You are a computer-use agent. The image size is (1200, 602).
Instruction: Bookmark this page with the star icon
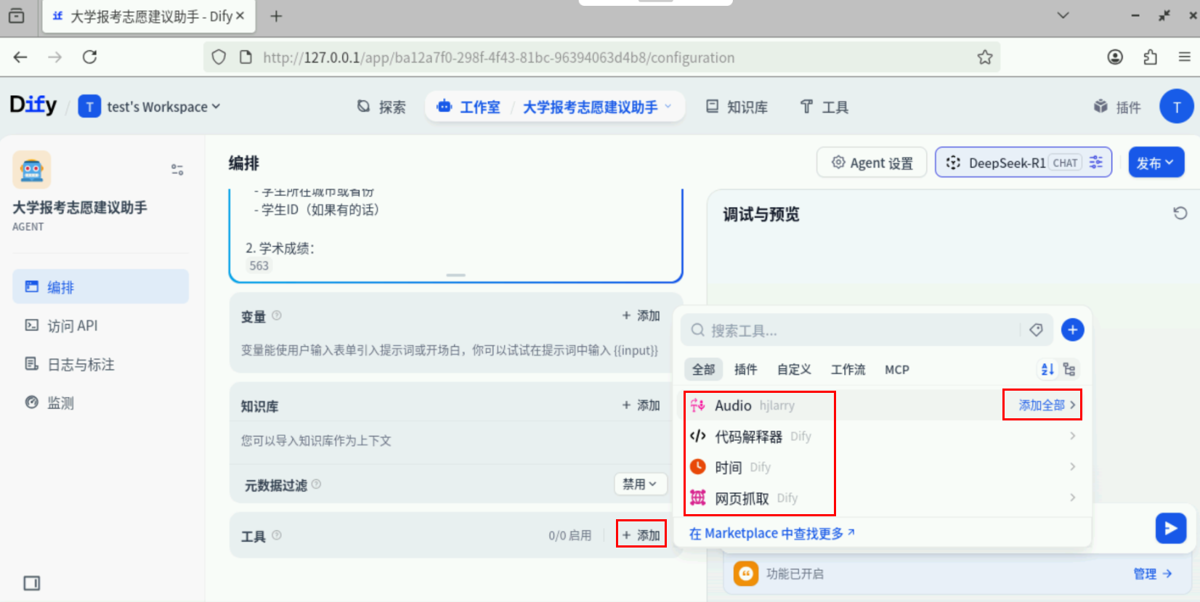[984, 57]
